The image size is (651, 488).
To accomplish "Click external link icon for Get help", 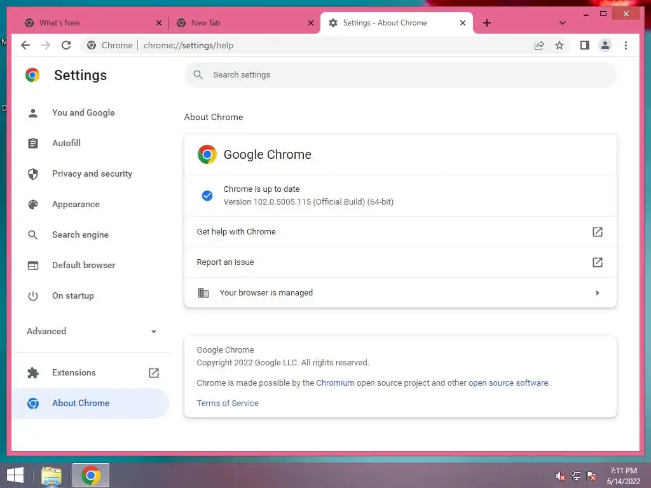I will pyautogui.click(x=597, y=231).
